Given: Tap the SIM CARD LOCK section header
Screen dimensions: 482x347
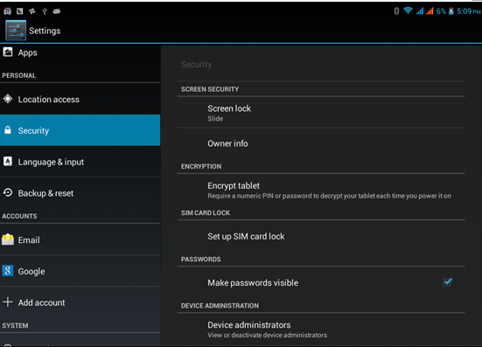Looking at the screenshot, I should pos(206,212).
